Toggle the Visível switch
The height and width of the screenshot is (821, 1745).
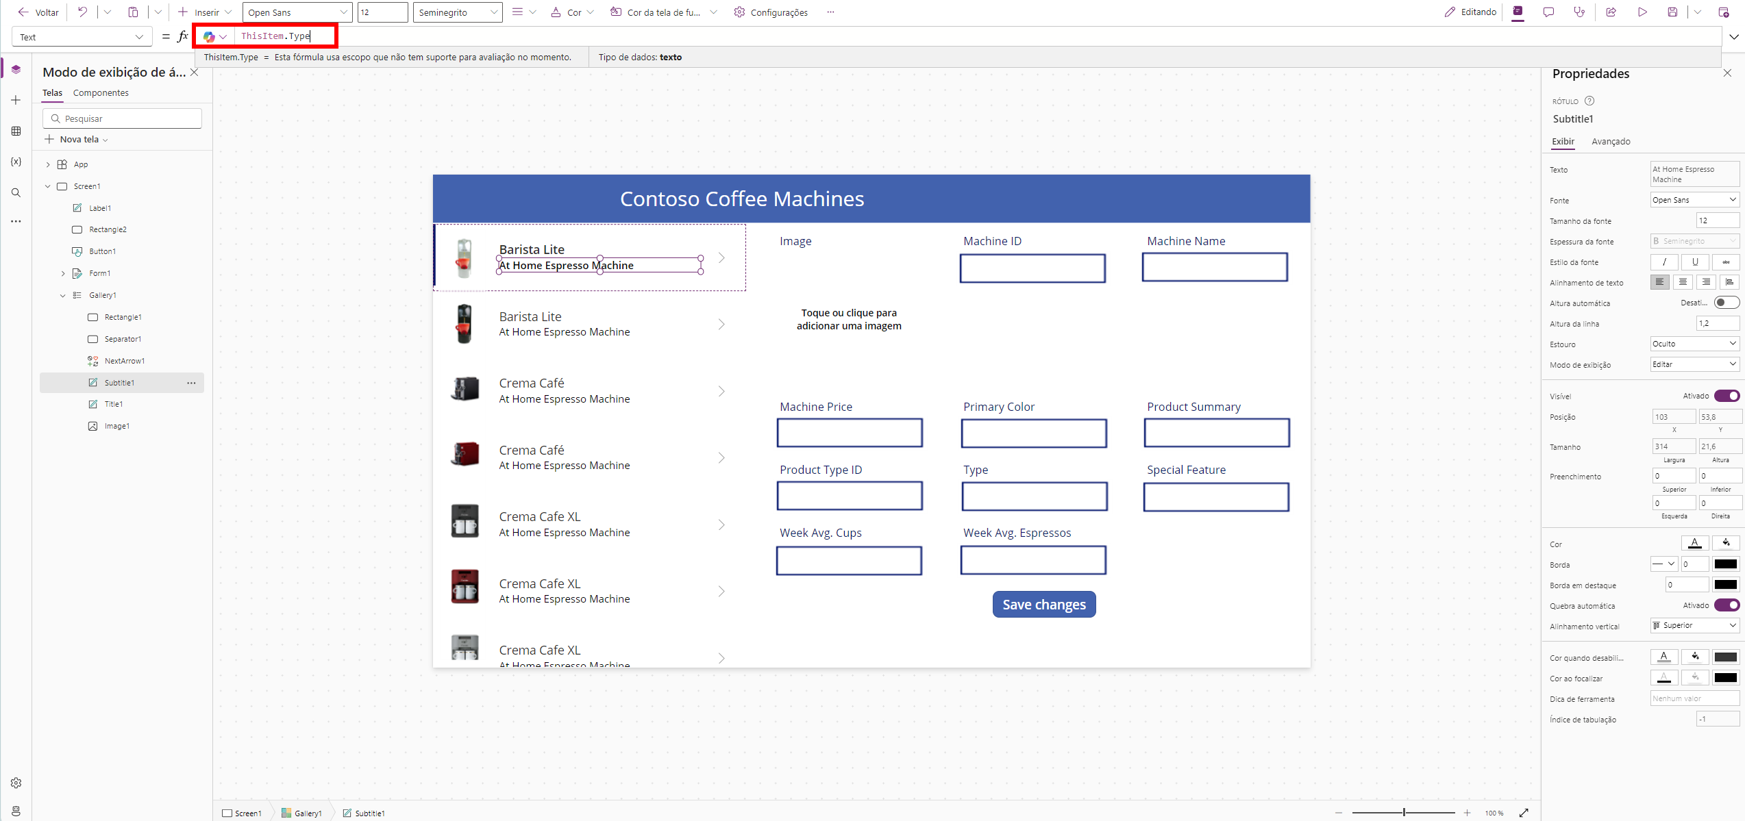pyautogui.click(x=1727, y=396)
